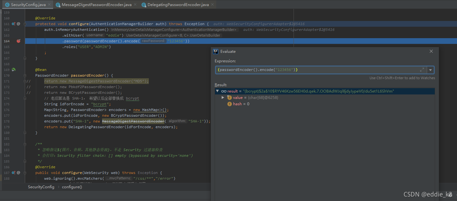Click HashMap<>() on line 176
Viewport: 457px width, 201px height.
coord(155,110)
